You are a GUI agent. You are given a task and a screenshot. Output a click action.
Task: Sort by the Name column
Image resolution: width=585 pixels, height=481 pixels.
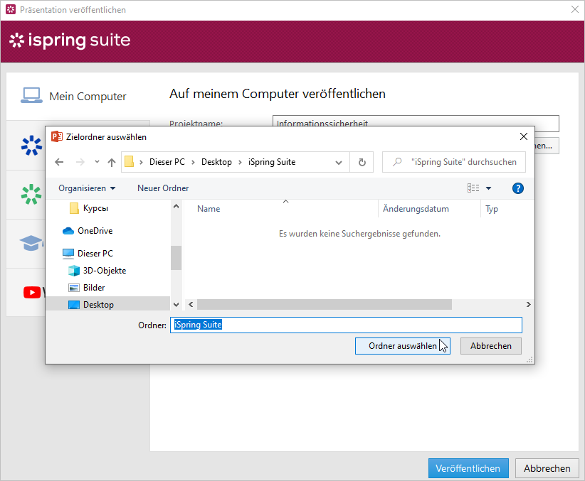point(209,209)
